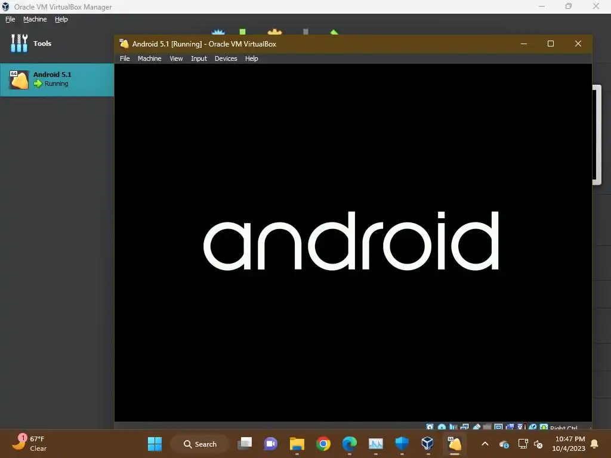Click the recording status bar icon
The width and height of the screenshot is (611, 458).
tap(510, 427)
